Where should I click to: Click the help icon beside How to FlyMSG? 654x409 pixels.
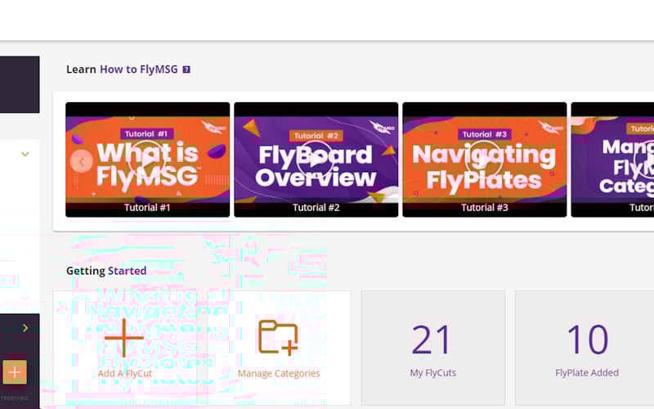[x=186, y=70]
